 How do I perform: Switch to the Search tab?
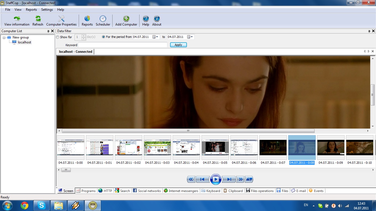point(122,191)
